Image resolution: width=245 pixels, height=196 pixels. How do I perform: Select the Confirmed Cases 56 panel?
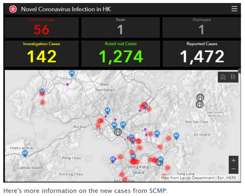point(42,28)
